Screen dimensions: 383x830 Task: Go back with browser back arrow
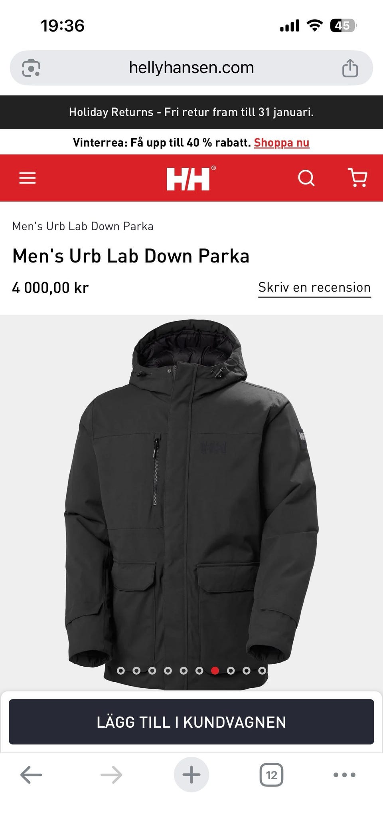31,775
